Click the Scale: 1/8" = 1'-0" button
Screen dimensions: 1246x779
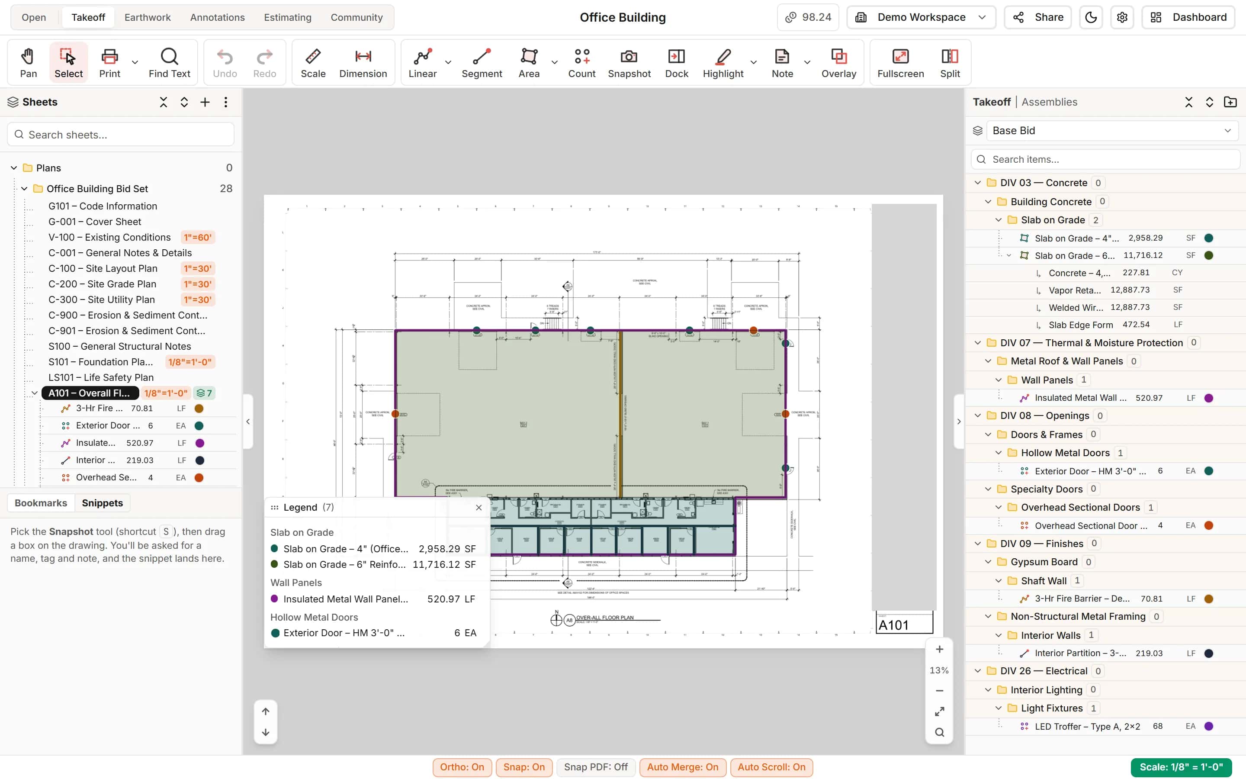pos(1181,766)
